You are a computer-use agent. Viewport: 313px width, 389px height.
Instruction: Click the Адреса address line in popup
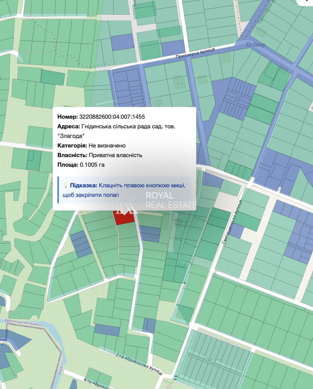coord(117,126)
